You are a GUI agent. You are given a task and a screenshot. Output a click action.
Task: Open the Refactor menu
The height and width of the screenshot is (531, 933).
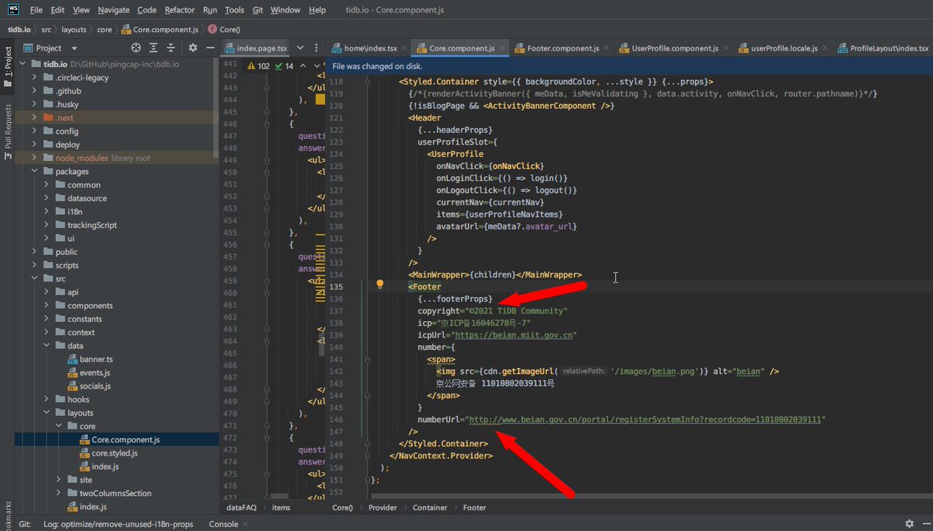tap(180, 10)
